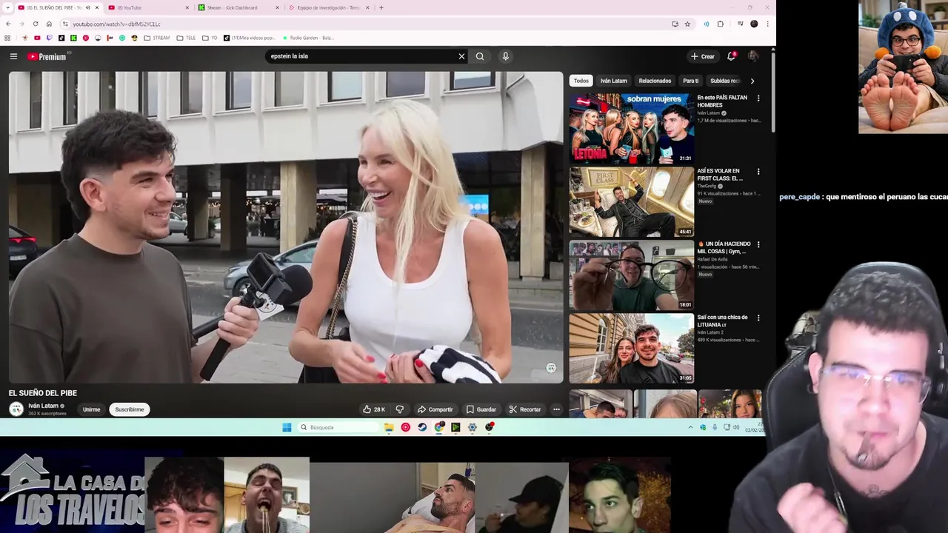Open 'Radio Garden' bookmark
This screenshot has height=533, width=948.
307,38
